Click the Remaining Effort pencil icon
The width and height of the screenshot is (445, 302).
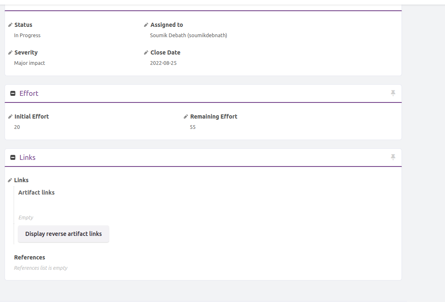click(x=185, y=117)
